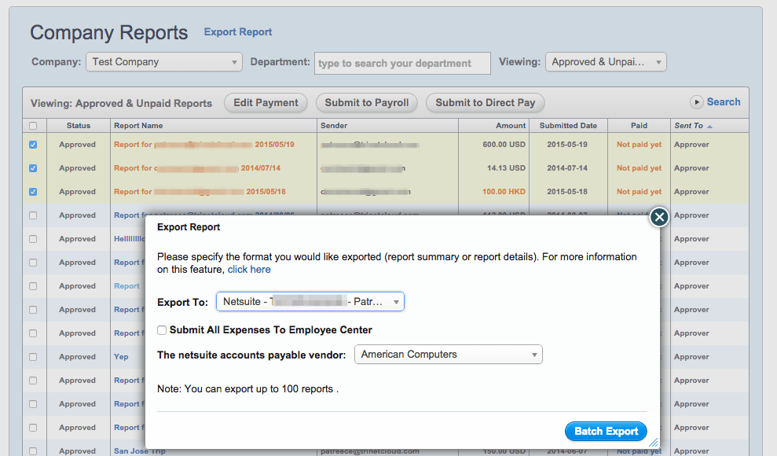Click the Search arrow icon
777x456 pixels.
click(x=698, y=101)
